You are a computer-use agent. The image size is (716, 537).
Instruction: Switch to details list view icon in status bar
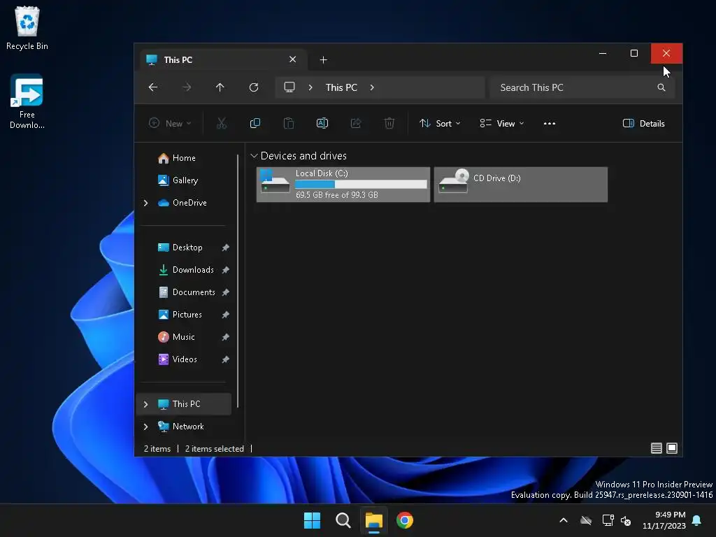[656, 448]
